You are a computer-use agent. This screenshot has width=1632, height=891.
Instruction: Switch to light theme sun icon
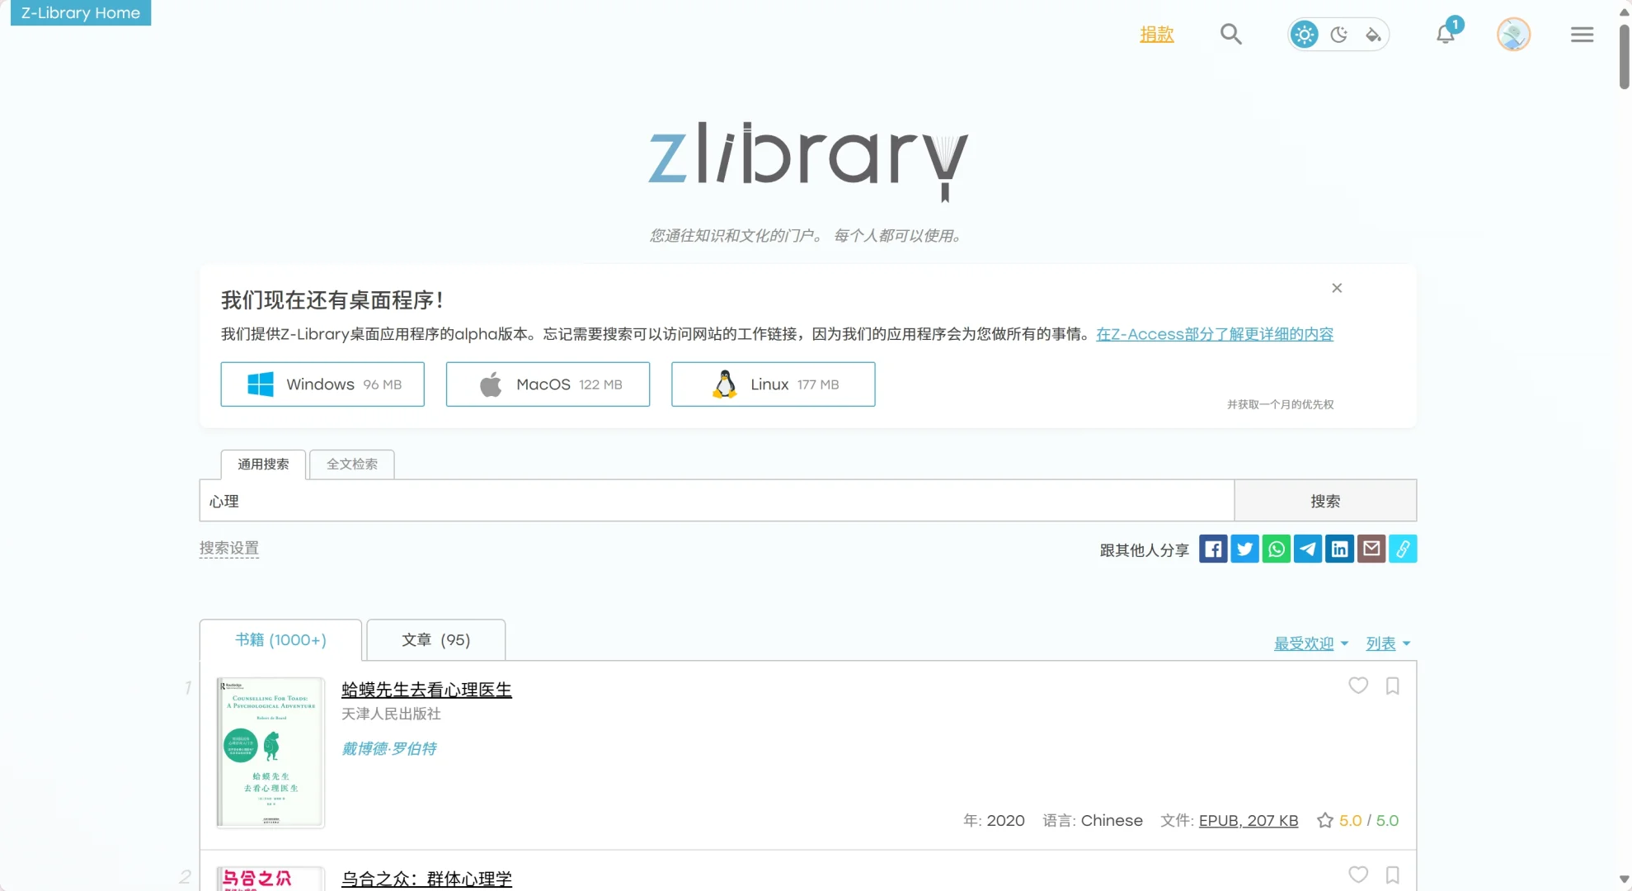coord(1305,35)
